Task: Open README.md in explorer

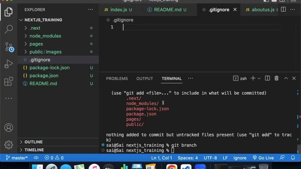Action: click(x=58, y=84)
